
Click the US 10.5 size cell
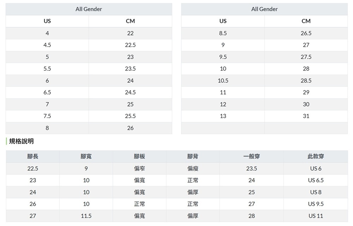223,81
